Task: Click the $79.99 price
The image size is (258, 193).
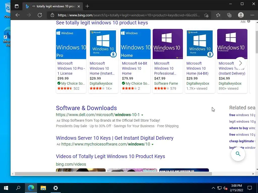Action: point(127,78)
